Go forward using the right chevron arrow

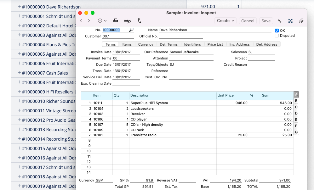click(x=89, y=20)
